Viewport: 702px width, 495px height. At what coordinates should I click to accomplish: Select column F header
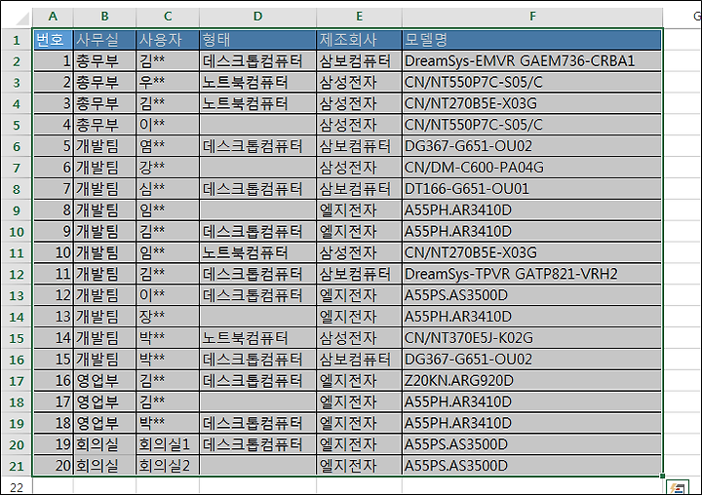pyautogui.click(x=532, y=17)
